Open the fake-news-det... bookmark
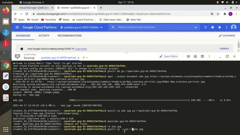The height and width of the screenshot is (135, 240). (111, 19)
